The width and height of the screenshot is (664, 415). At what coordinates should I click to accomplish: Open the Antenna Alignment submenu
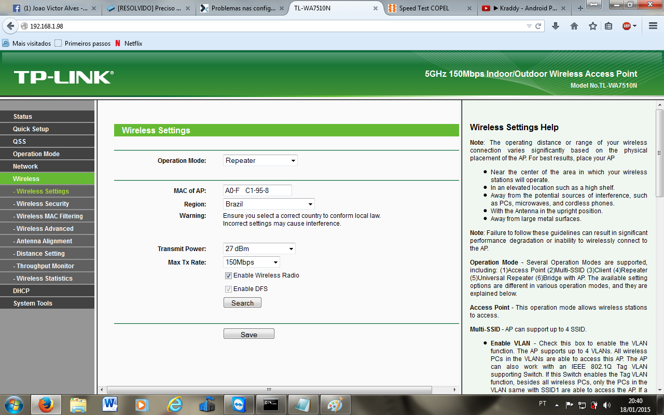tap(47, 241)
